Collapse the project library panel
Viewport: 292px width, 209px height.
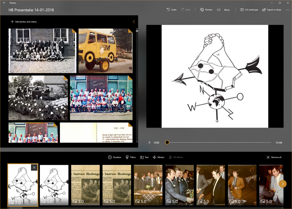click(134, 22)
